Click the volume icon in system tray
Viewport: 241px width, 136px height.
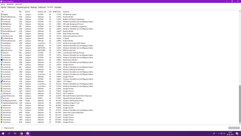224,134
